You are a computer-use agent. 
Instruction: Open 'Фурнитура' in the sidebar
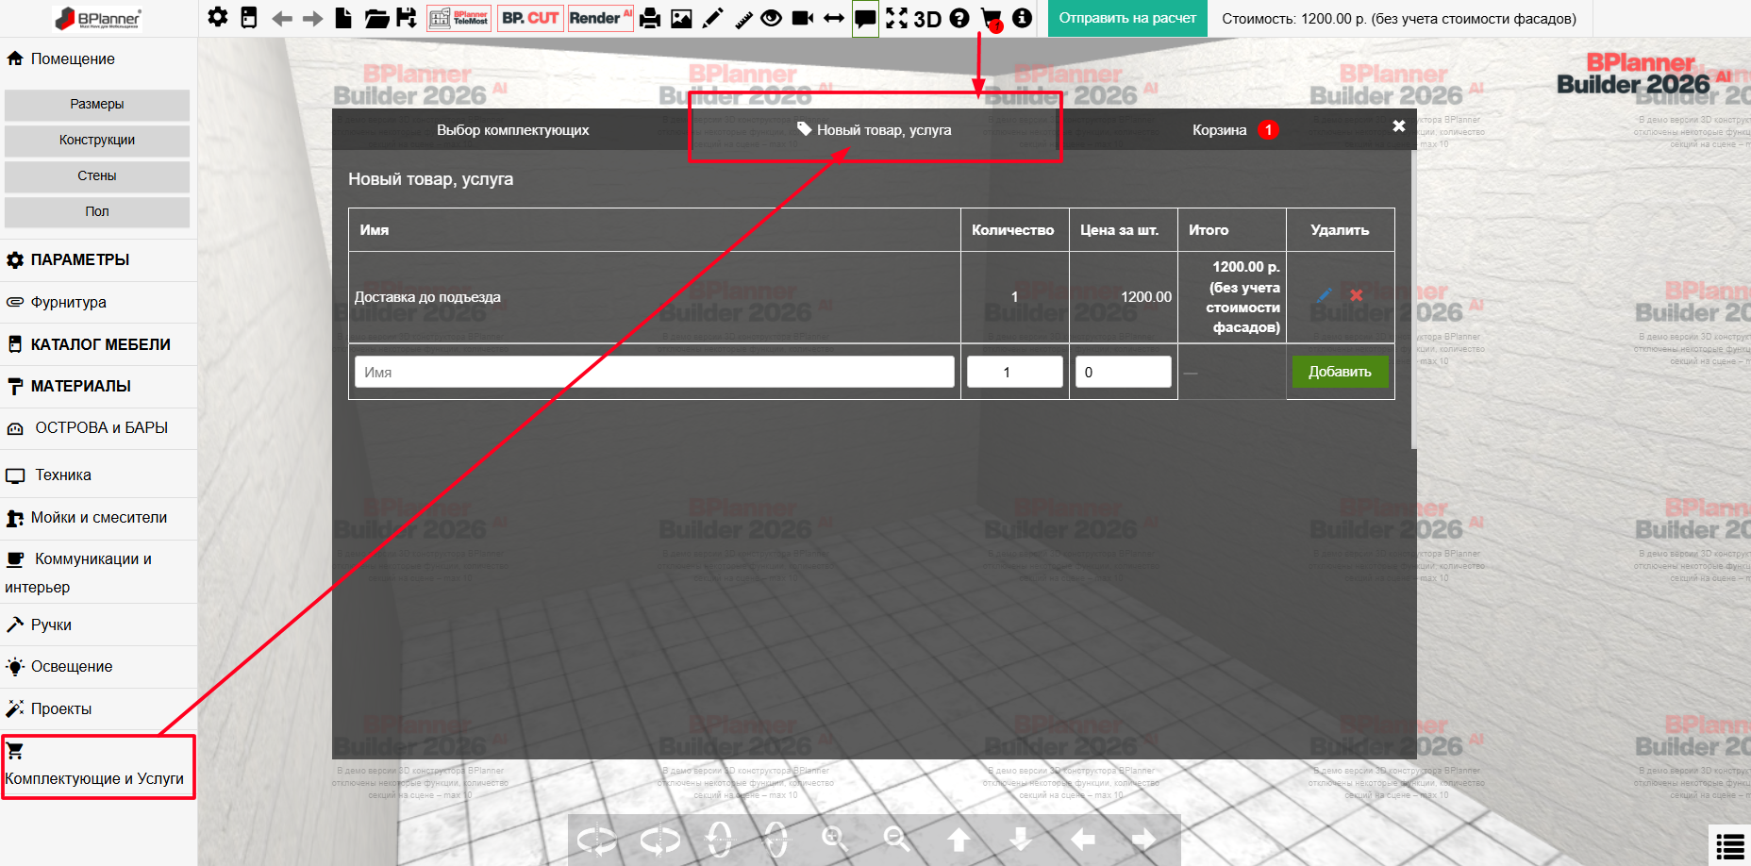tap(98, 303)
